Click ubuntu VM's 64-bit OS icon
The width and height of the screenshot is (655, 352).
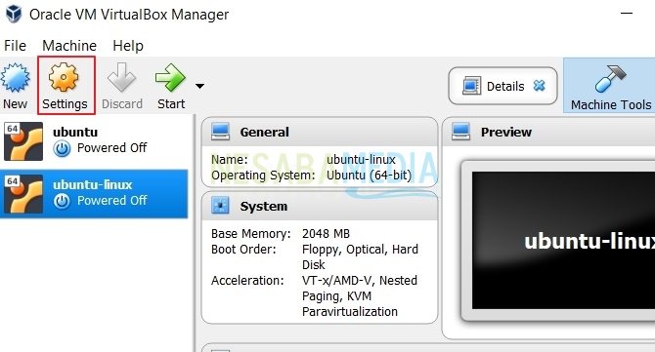tap(23, 141)
